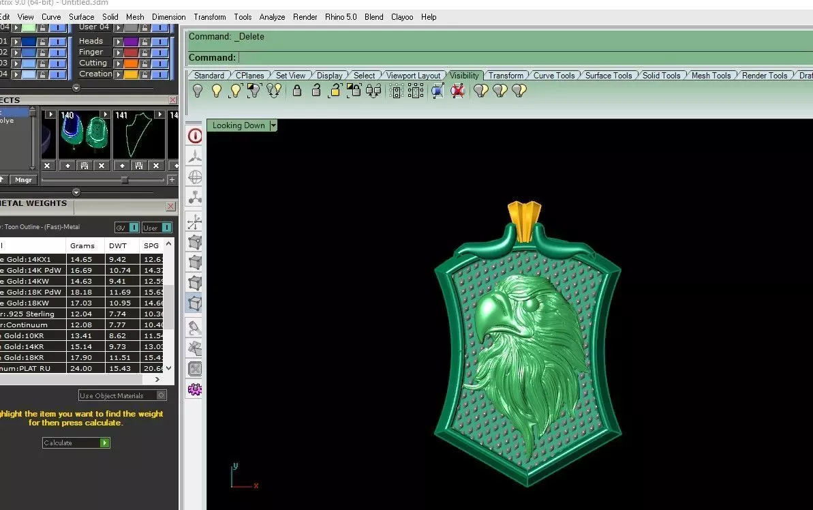Click the open padlock Unlock icon
The image size is (813, 510).
pyautogui.click(x=316, y=91)
